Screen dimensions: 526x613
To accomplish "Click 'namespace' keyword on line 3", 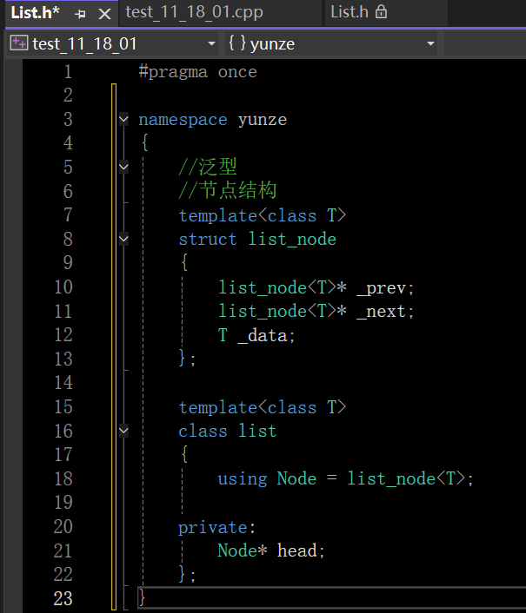I will 183,120.
